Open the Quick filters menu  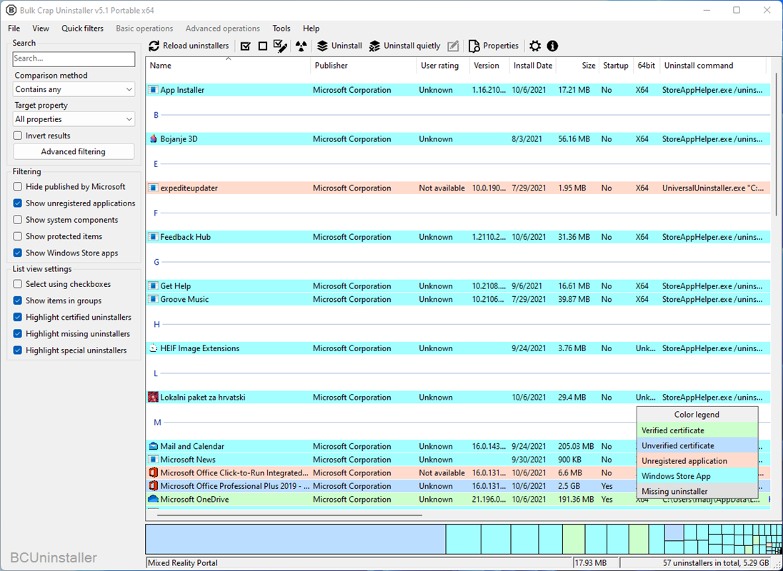pyautogui.click(x=82, y=29)
